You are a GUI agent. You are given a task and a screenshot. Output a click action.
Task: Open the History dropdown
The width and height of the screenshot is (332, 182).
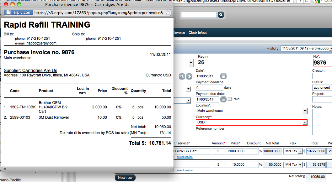(306, 49)
